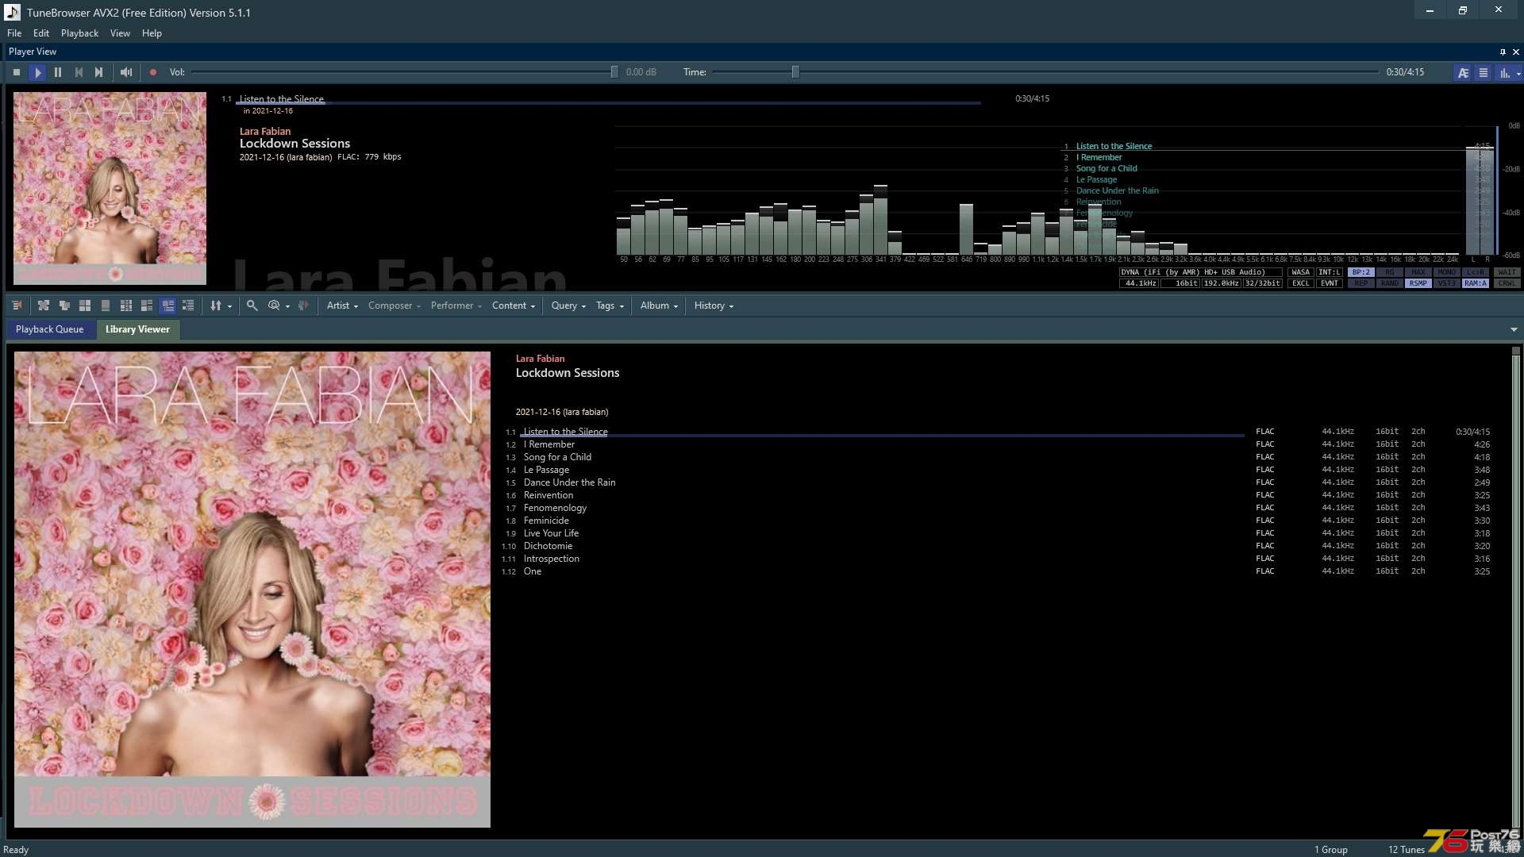Screen dimensions: 1524x857
Task: Switch to the Library Viewer tab
Action: [x=137, y=329]
